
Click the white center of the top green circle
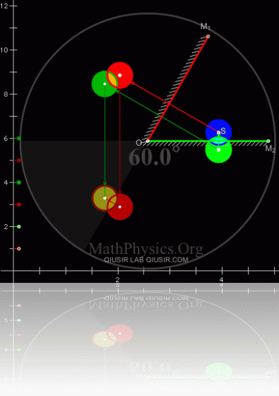coord(105,84)
